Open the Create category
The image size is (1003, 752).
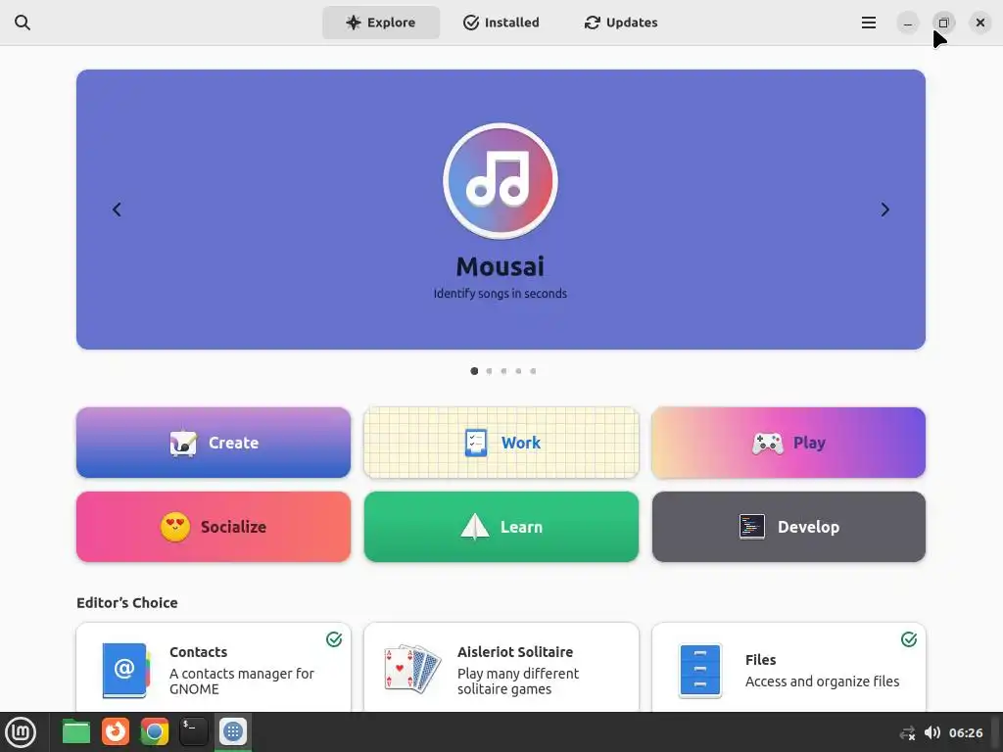point(214,443)
